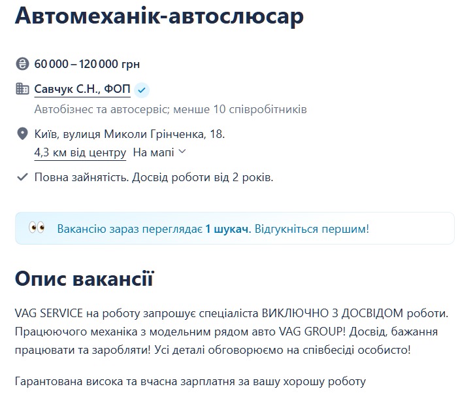The image size is (458, 393).
Task: Click the company building icon
Action: tap(22, 89)
